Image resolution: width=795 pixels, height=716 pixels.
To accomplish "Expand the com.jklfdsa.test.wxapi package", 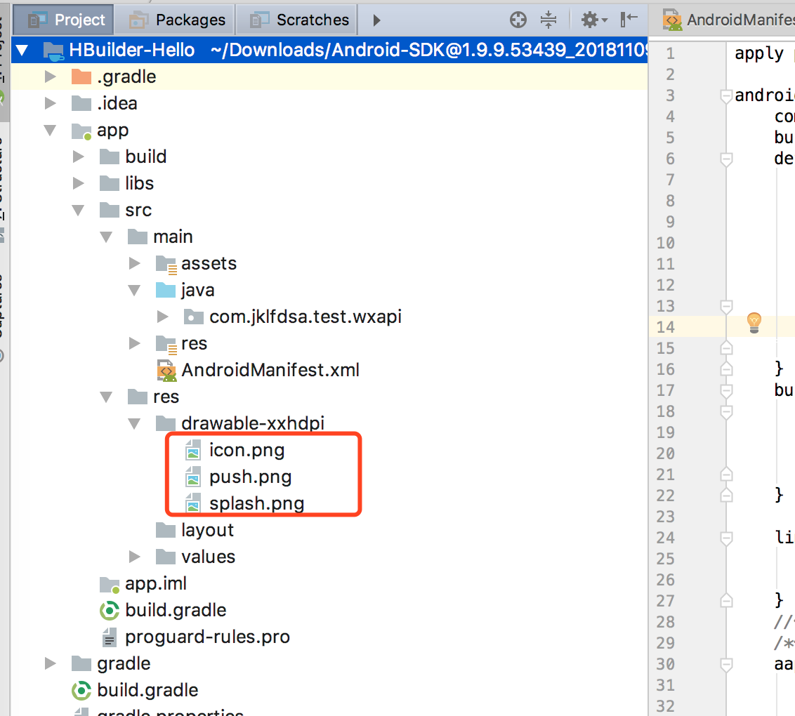I will 162,317.
